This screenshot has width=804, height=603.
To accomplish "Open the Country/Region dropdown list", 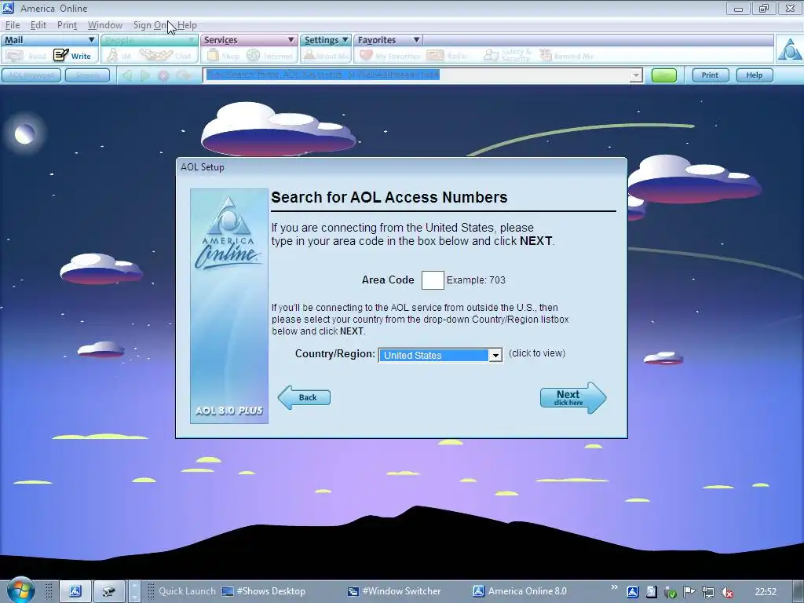I will (495, 355).
